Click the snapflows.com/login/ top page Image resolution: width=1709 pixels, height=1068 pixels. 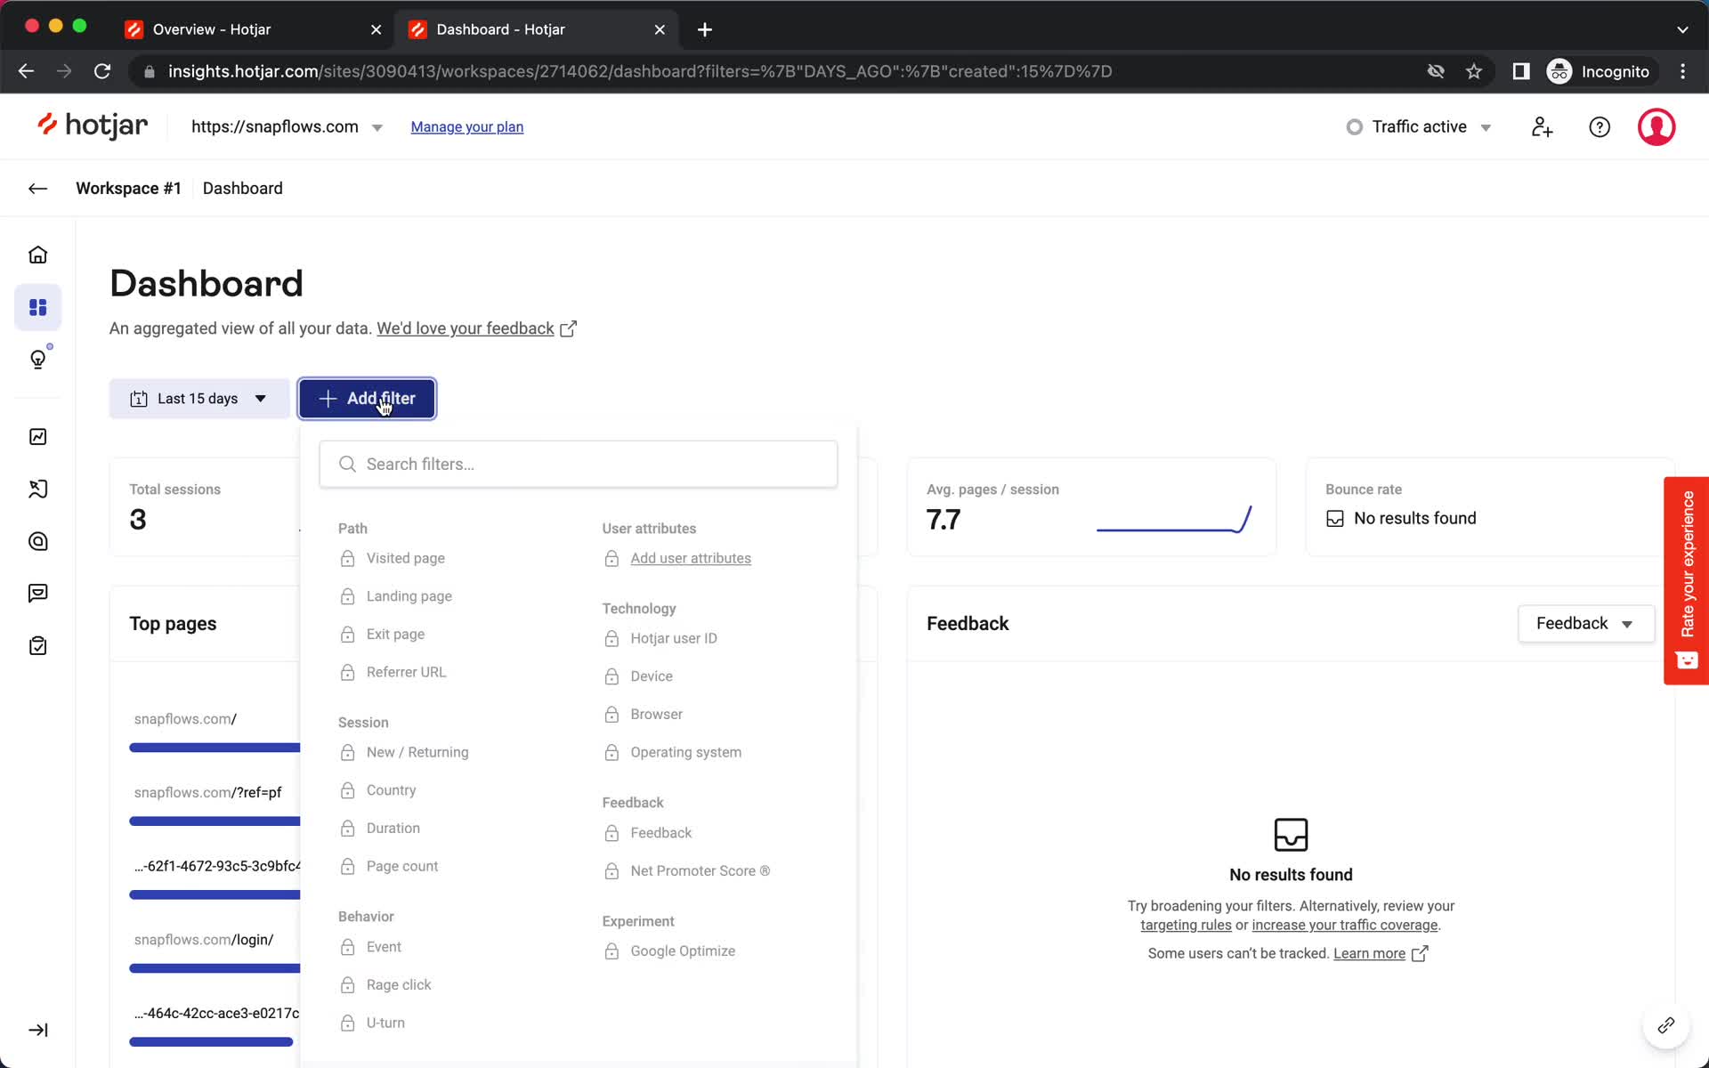pos(203,939)
